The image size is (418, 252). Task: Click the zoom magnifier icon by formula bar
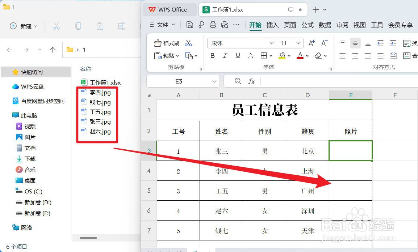[238, 81]
